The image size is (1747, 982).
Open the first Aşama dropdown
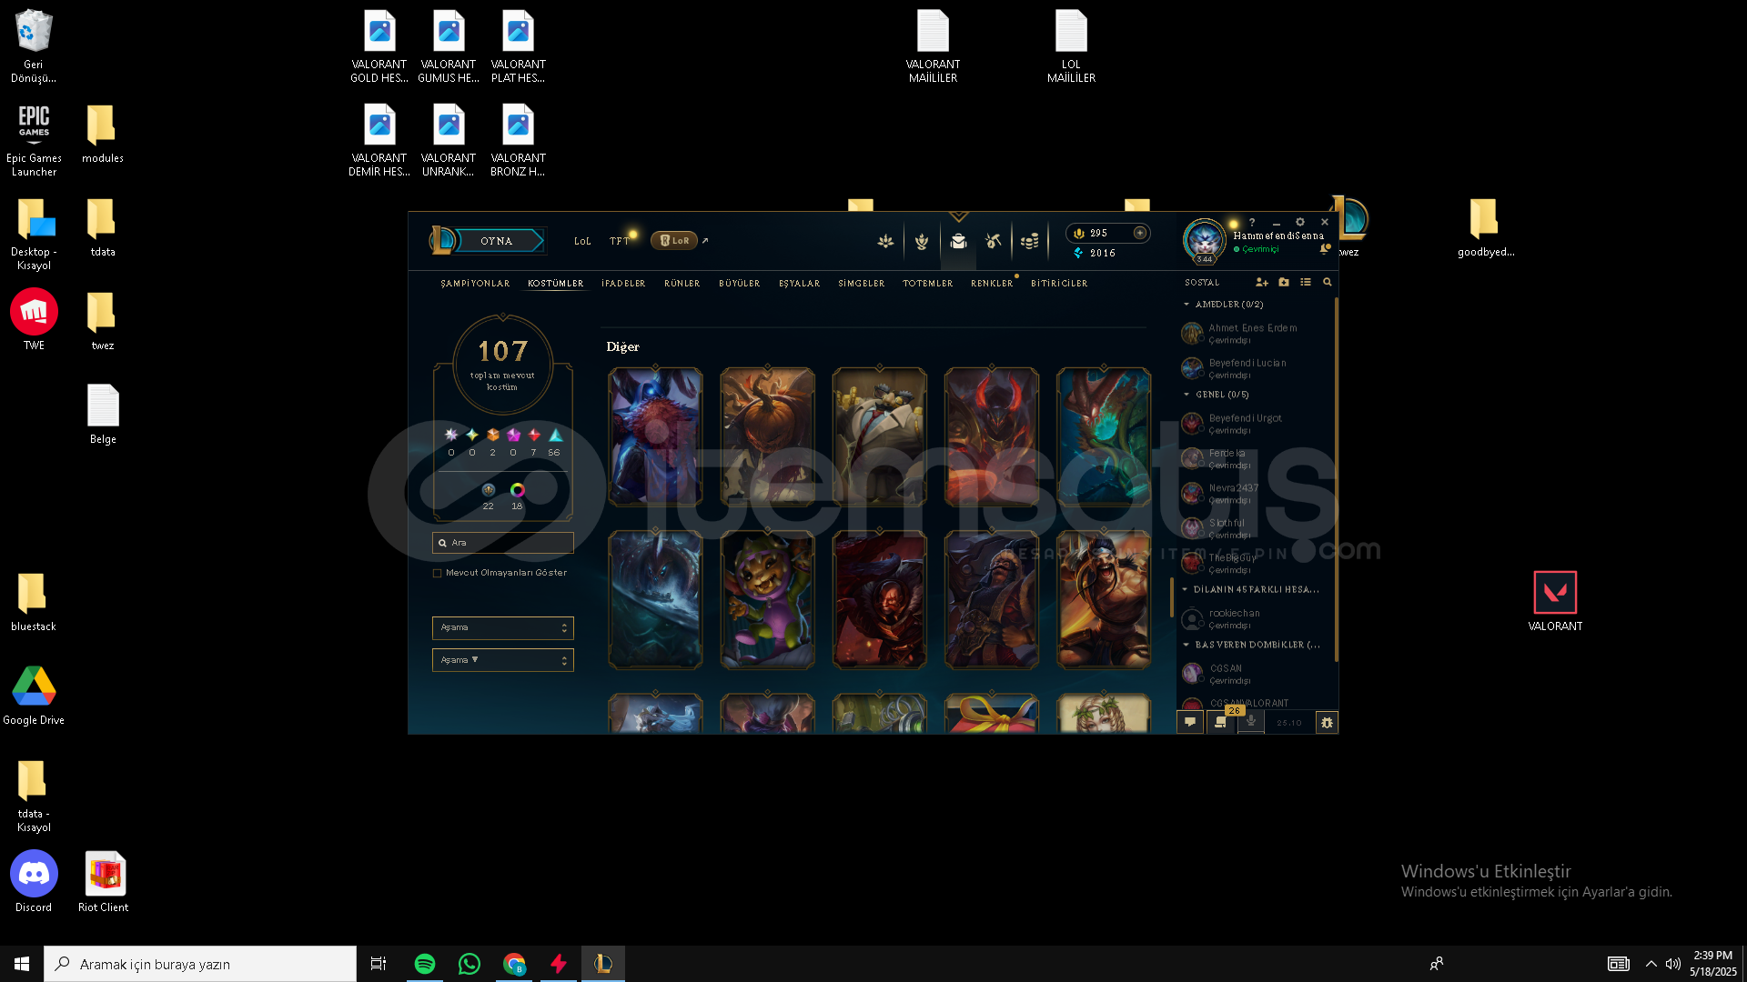coord(502,627)
